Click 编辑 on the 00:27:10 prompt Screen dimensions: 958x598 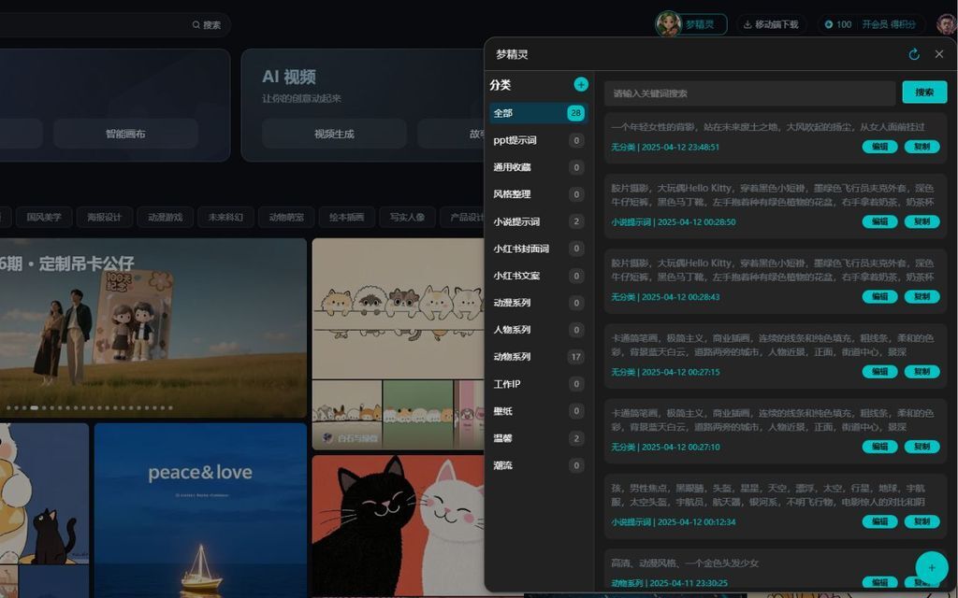879,447
